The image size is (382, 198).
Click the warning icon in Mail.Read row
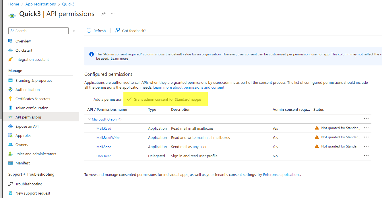(317, 128)
